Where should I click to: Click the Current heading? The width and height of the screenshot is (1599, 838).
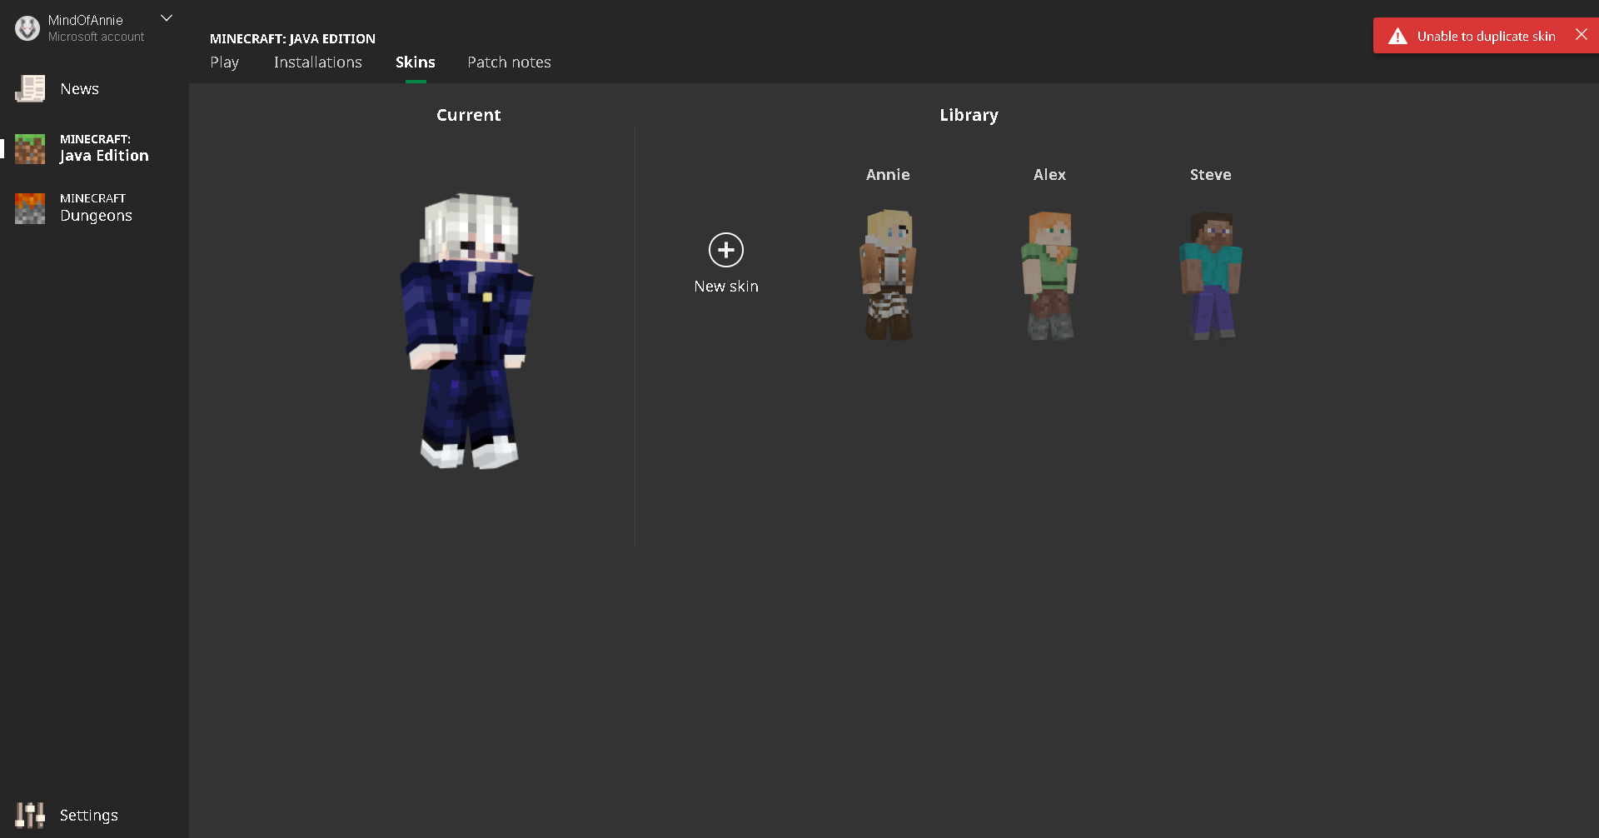[x=469, y=115]
